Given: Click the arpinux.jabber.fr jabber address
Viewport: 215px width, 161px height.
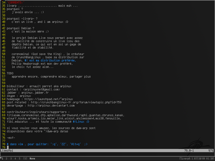Looking at the screenshot, I should point(35,93).
